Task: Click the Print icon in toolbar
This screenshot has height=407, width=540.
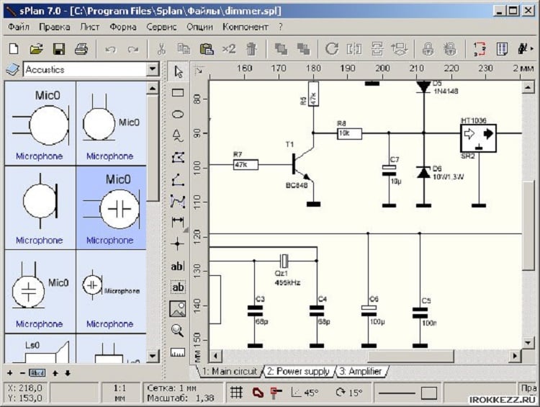Action: 81,49
